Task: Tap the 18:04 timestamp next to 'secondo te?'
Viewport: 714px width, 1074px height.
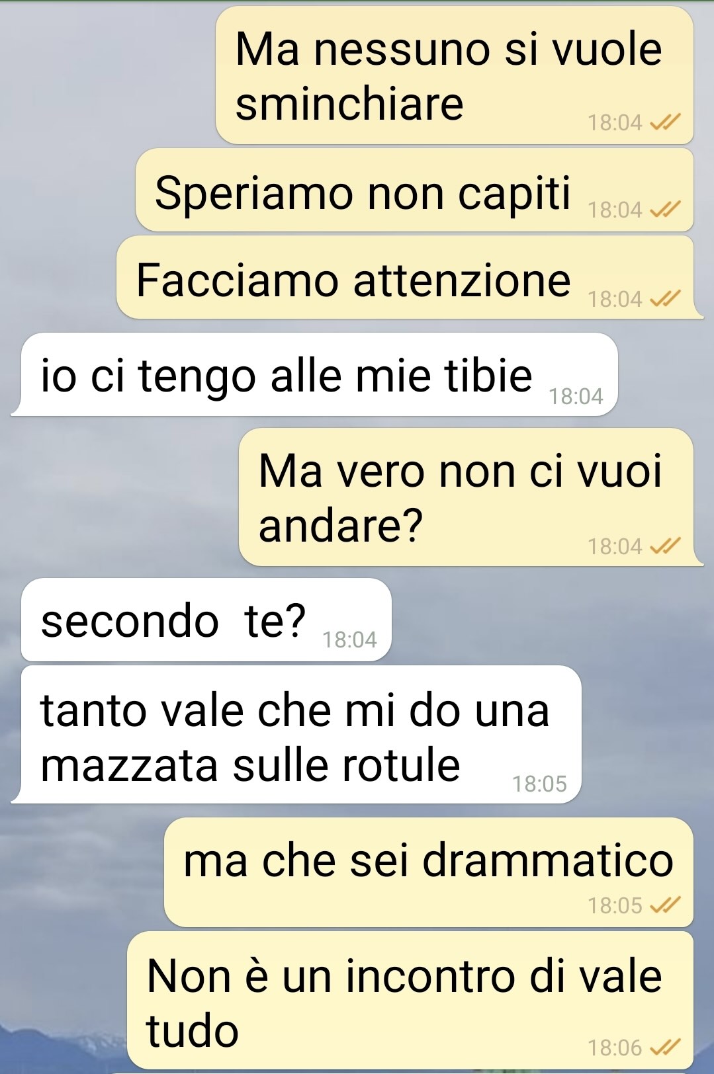Action: [x=349, y=640]
